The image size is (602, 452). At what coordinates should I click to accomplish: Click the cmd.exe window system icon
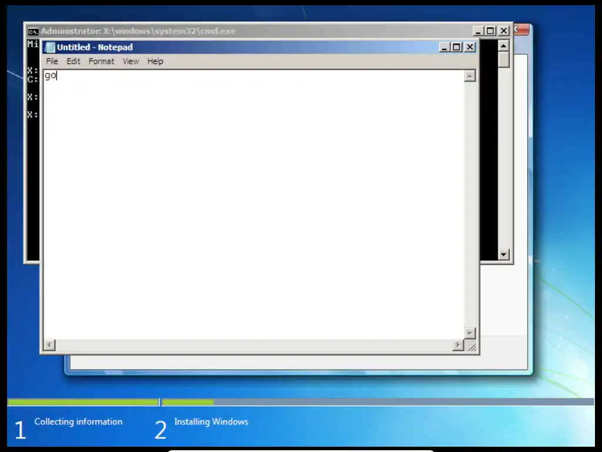click(x=34, y=32)
